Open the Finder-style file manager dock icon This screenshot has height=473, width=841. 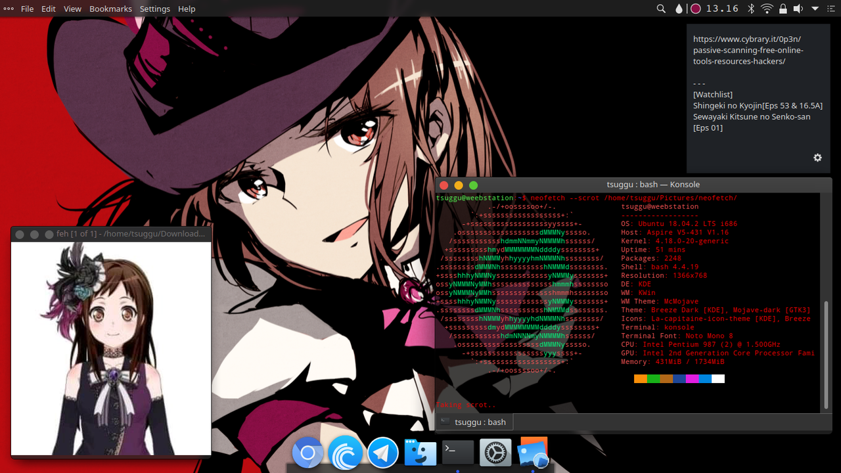420,453
